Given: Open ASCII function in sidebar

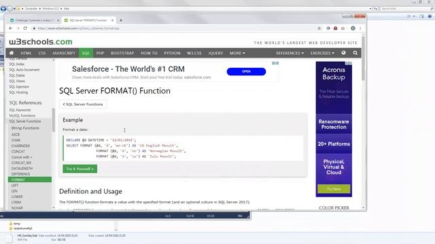Looking at the screenshot, I should point(16,134).
